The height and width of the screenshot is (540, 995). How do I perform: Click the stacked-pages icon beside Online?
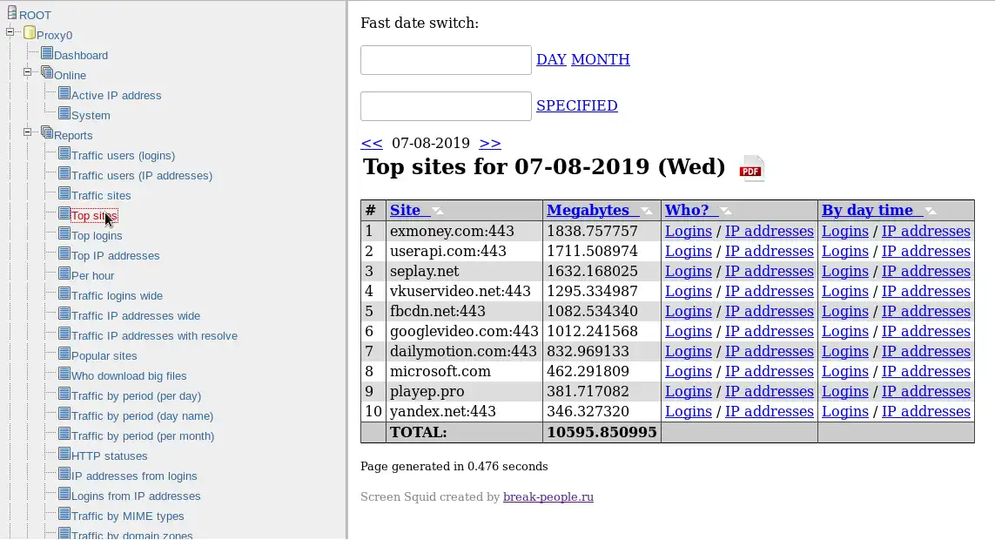coord(47,74)
